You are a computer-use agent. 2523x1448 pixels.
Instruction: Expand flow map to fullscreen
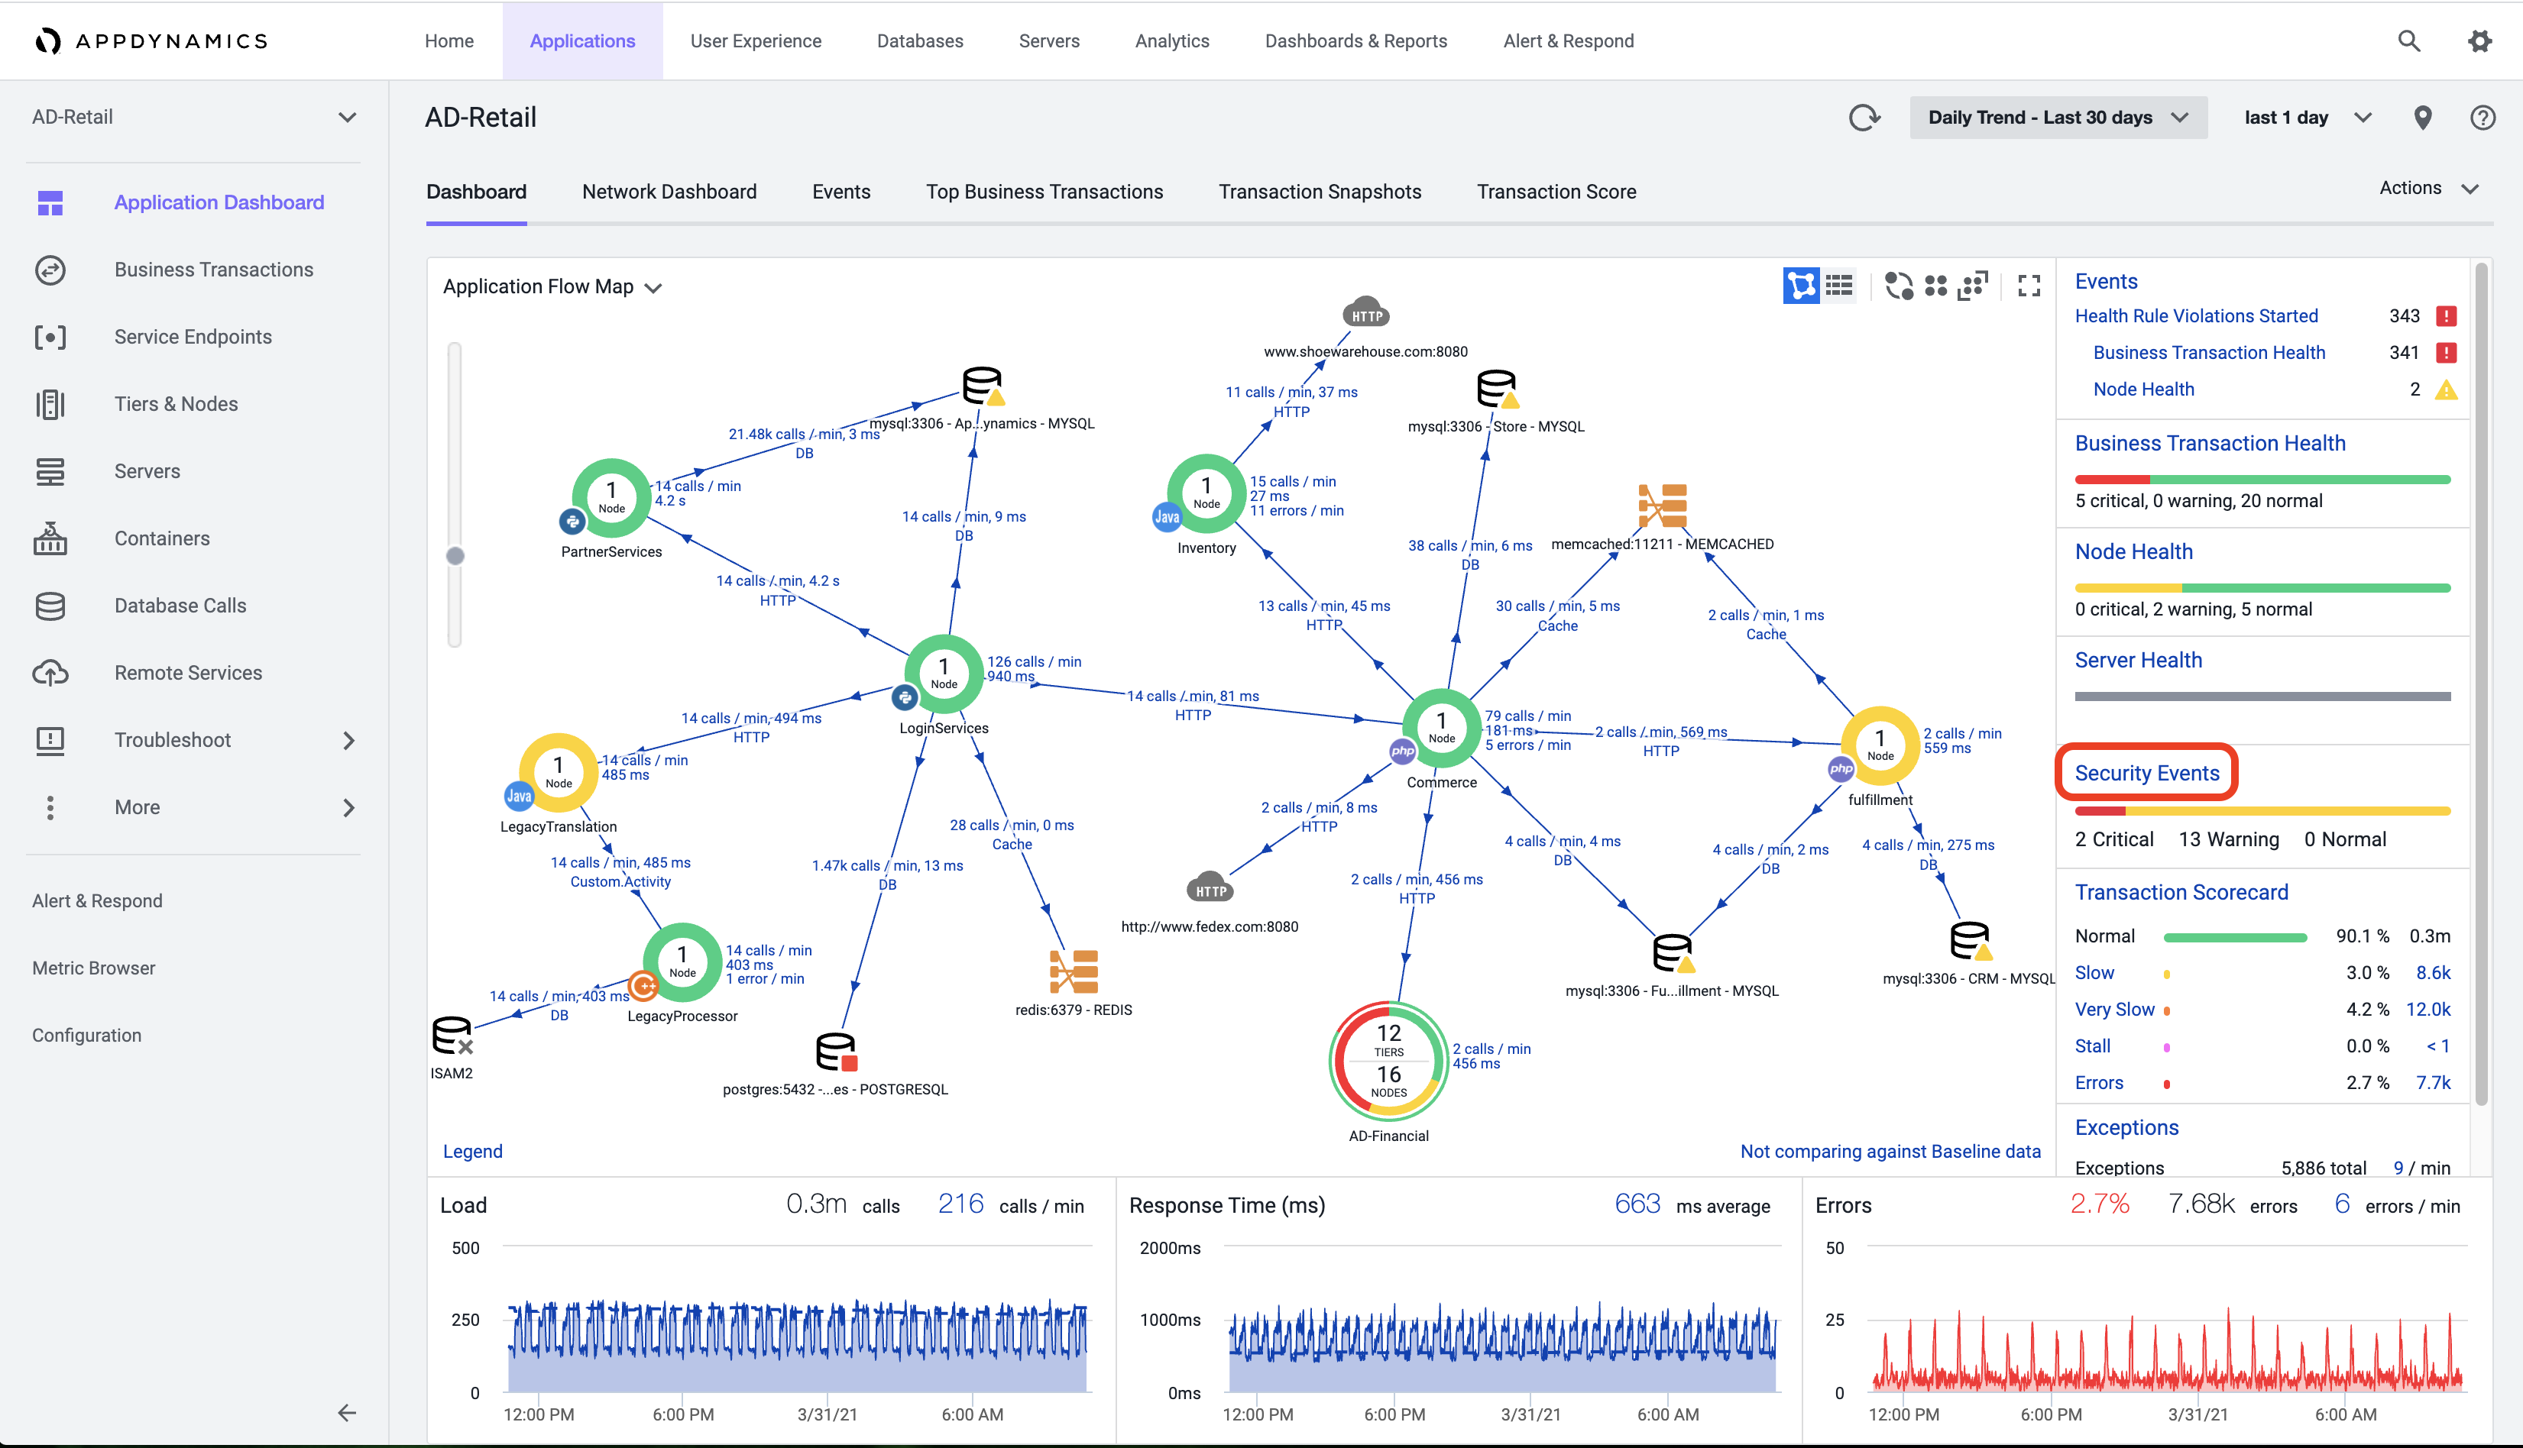[x=2029, y=286]
